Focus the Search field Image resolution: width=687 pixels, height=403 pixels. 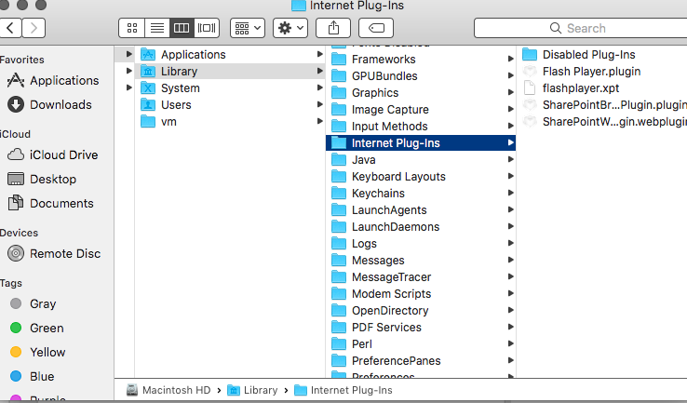pyautogui.click(x=580, y=29)
